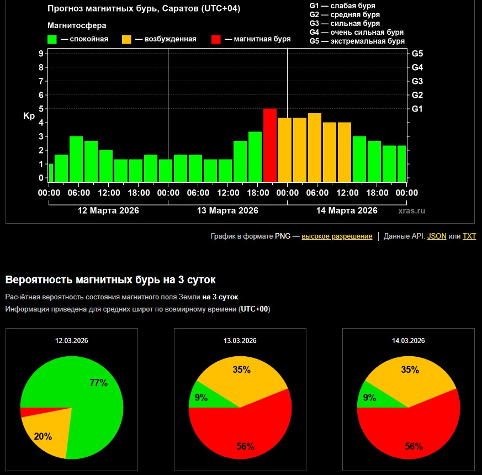Click the G1 label on right axis
This screenshot has width=482, height=475.
417,109
